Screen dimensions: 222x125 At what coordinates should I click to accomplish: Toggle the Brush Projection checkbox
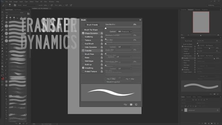coord(105,82)
